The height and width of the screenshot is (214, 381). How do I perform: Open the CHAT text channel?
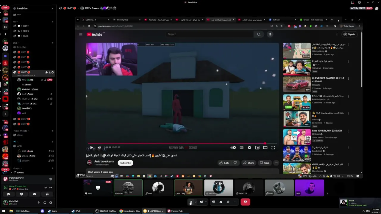click(x=34, y=26)
